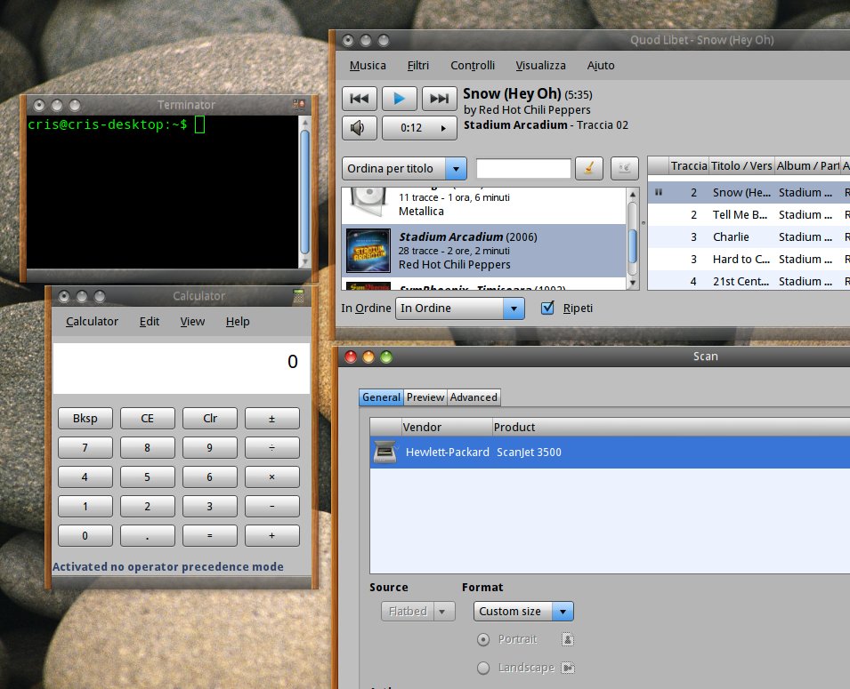Click the 5 key in Calculator

click(148, 477)
